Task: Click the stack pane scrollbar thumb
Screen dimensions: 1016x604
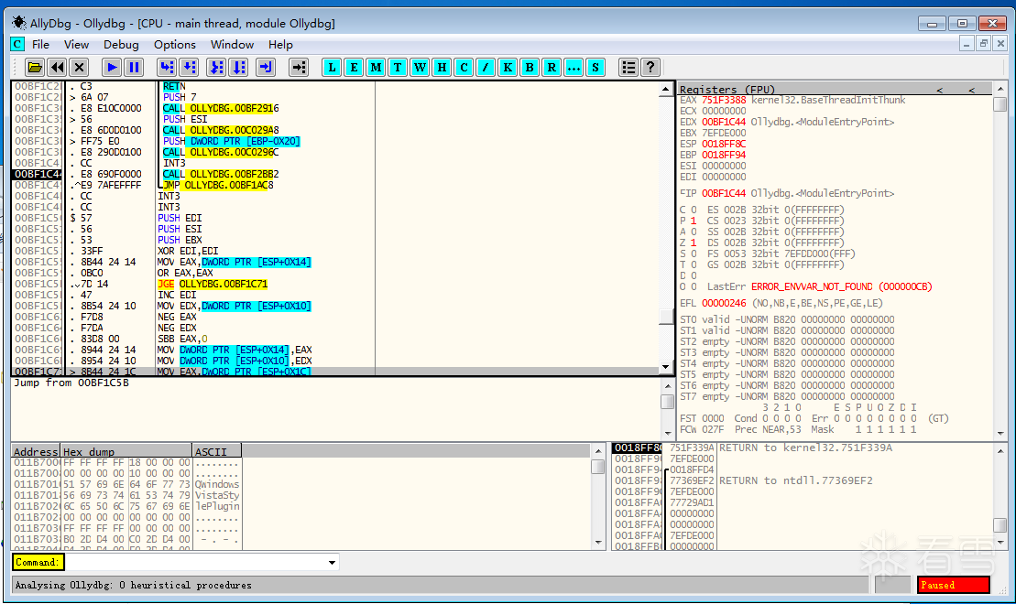Action: [x=1000, y=525]
